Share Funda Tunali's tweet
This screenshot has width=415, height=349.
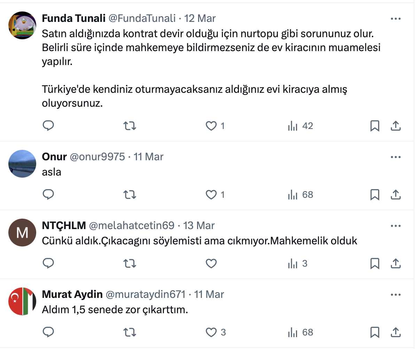(x=396, y=125)
